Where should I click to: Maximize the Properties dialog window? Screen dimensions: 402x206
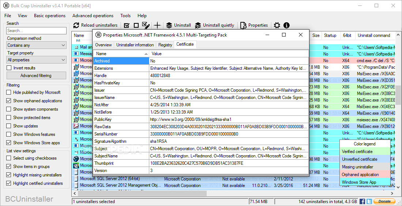point(284,35)
